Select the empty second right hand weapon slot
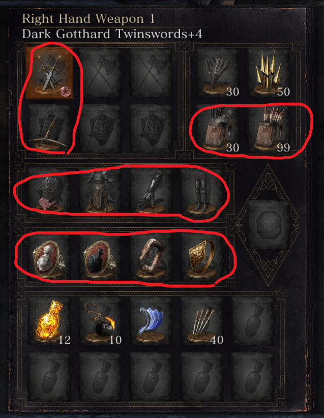This screenshot has width=324, height=418. [x=100, y=73]
